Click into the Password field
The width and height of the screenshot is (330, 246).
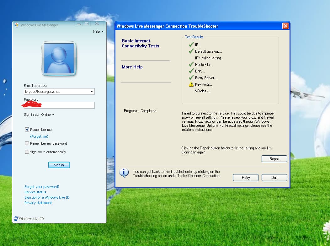(59, 105)
